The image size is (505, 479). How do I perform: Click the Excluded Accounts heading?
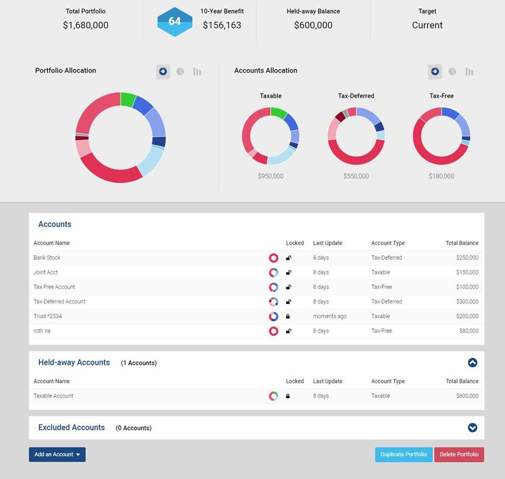click(72, 428)
